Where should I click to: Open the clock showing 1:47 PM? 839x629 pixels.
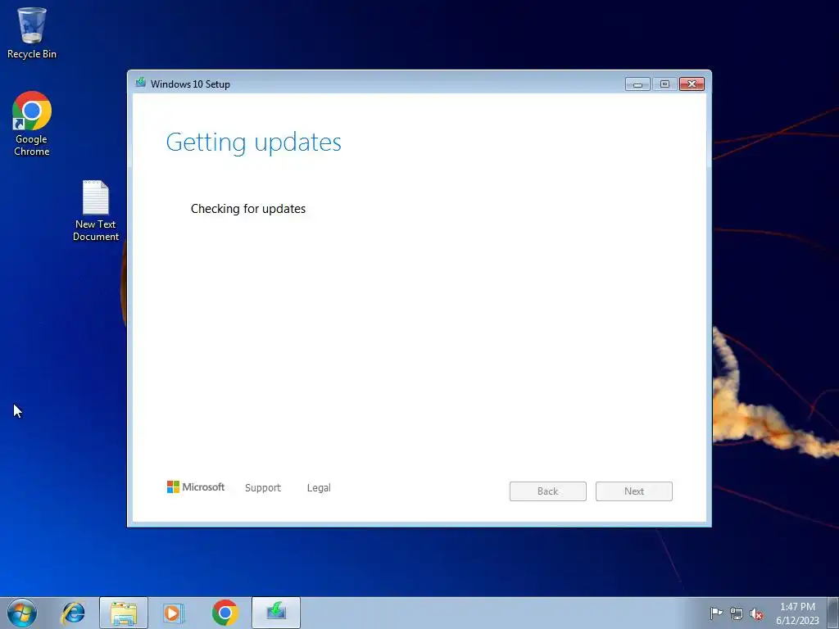pos(797,613)
